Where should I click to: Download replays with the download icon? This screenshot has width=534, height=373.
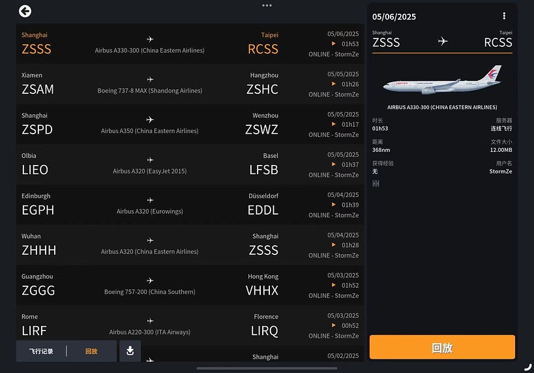coord(130,351)
